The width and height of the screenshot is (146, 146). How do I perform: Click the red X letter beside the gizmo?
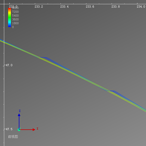tap(37, 129)
